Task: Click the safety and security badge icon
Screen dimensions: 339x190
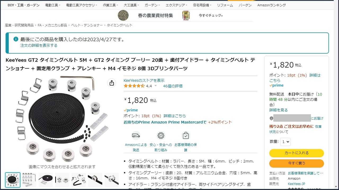Action: tap(161, 136)
